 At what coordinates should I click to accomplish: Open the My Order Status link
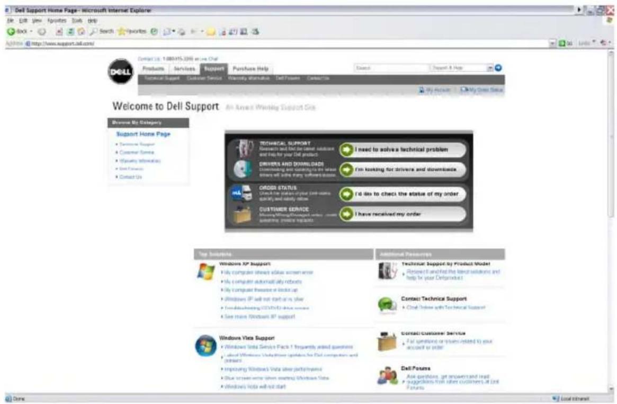point(481,90)
